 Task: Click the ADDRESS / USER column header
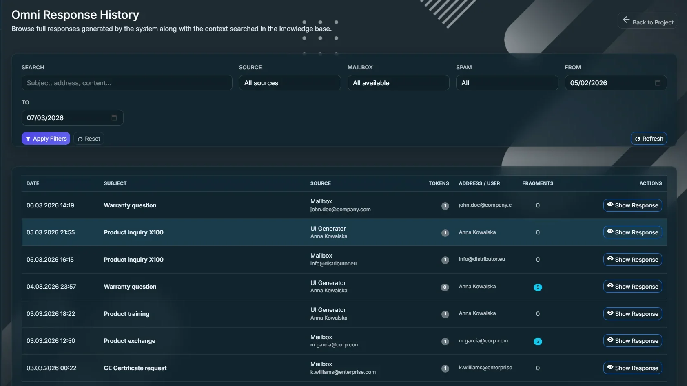(x=479, y=183)
